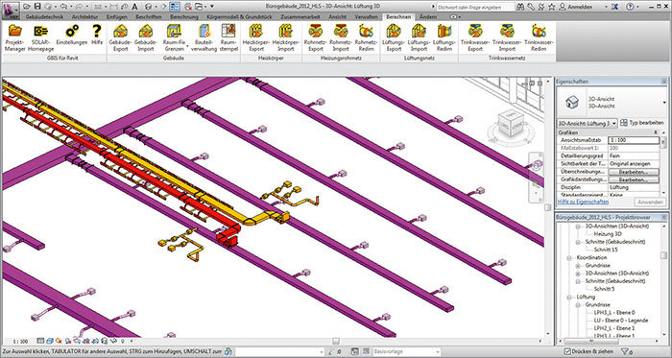This screenshot has height=358, width=672.
Task: Click the Ansichtsmaßstab 1:100 field
Action: click(634, 140)
